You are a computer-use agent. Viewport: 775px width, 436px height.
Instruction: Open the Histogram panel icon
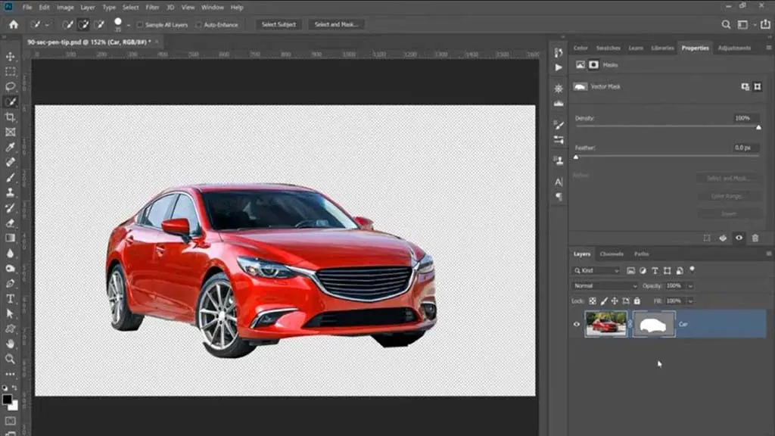pyautogui.click(x=559, y=104)
